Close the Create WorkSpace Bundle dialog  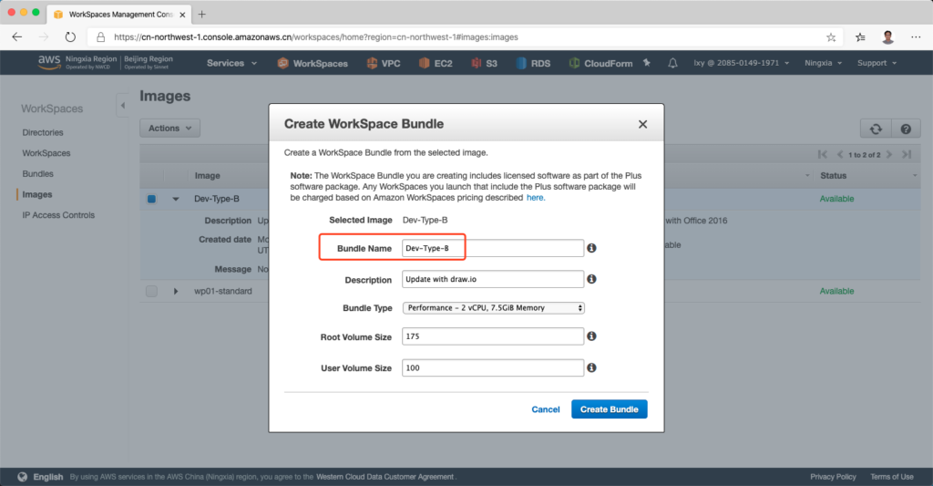642,124
